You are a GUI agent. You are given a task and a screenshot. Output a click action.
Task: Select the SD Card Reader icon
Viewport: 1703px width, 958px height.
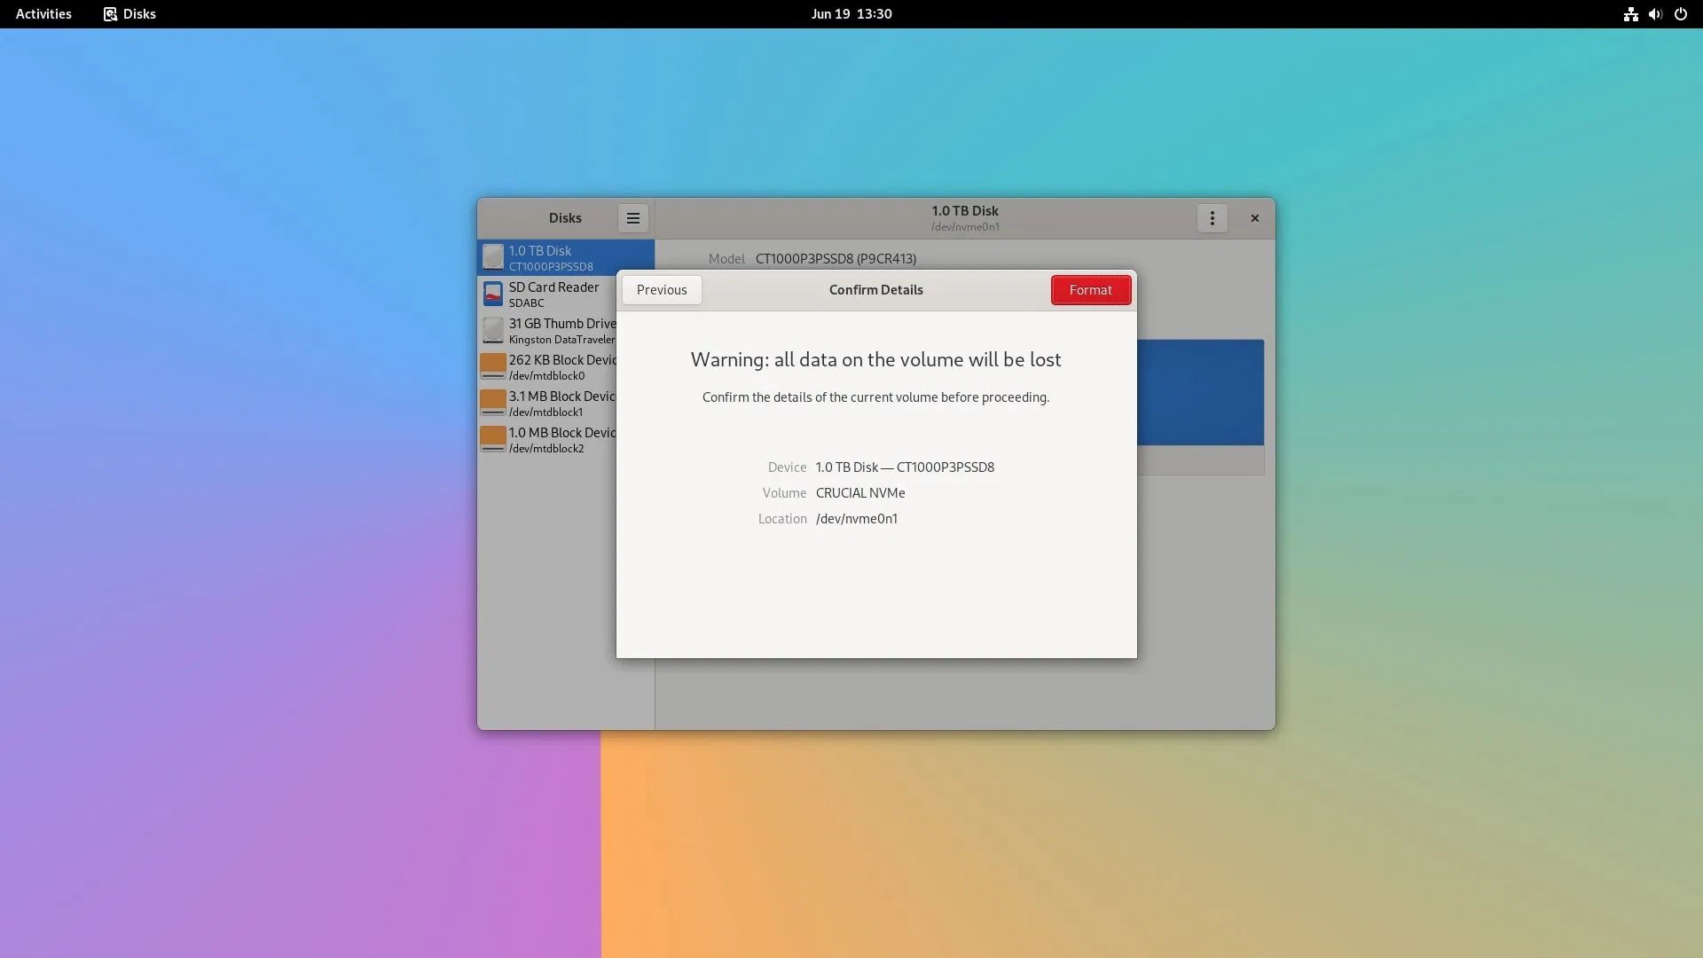click(x=493, y=294)
